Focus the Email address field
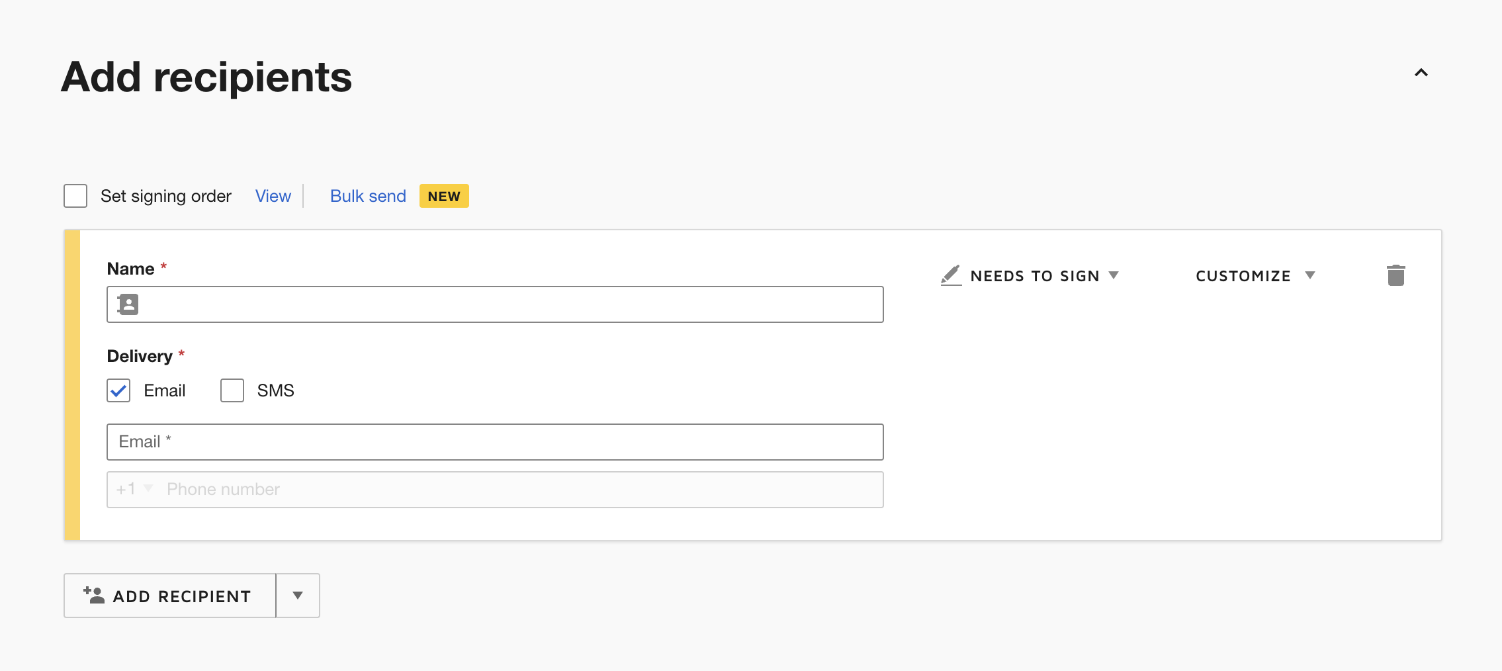1502x671 pixels. pos(495,442)
